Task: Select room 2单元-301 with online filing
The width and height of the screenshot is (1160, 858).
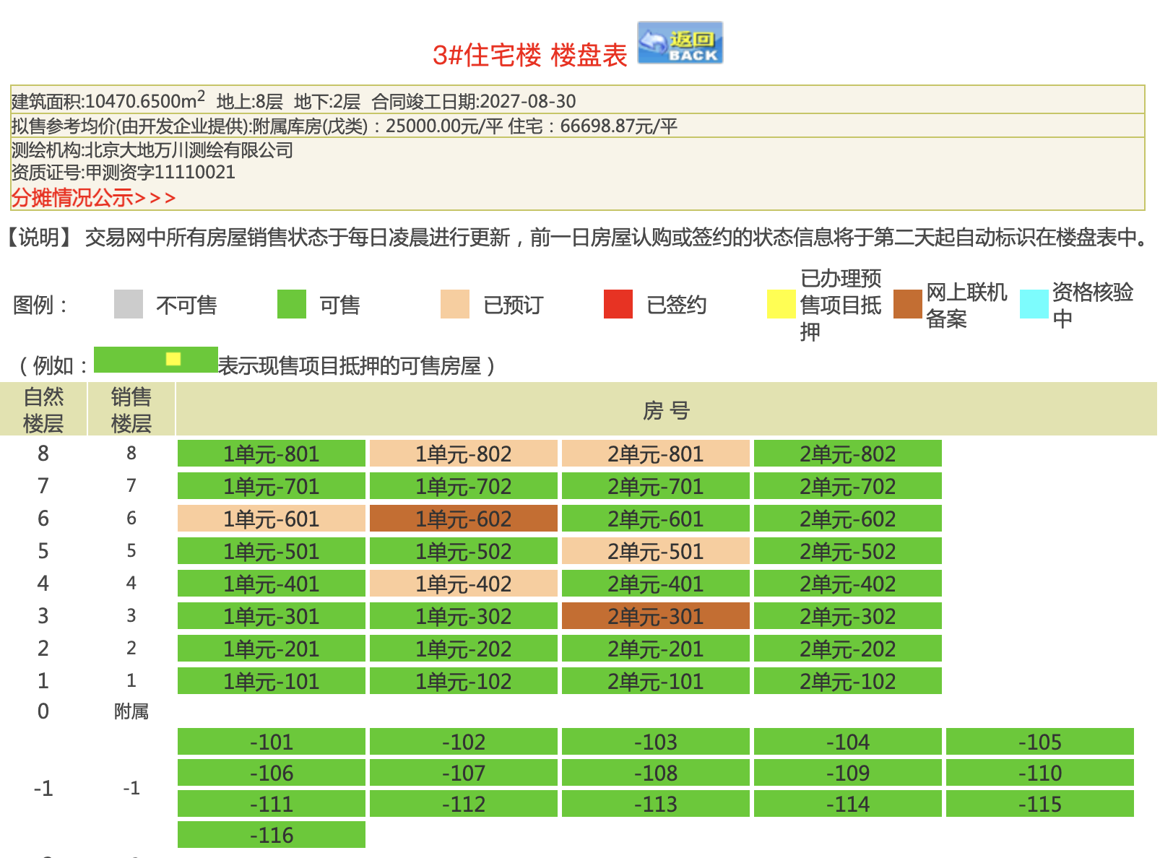Action: (x=655, y=616)
